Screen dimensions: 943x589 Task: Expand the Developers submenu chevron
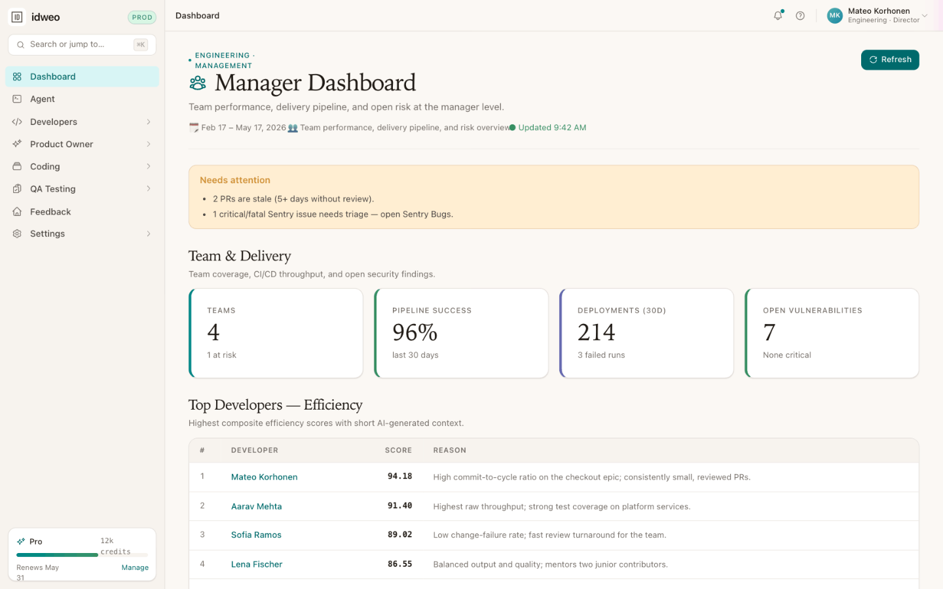[149, 122]
